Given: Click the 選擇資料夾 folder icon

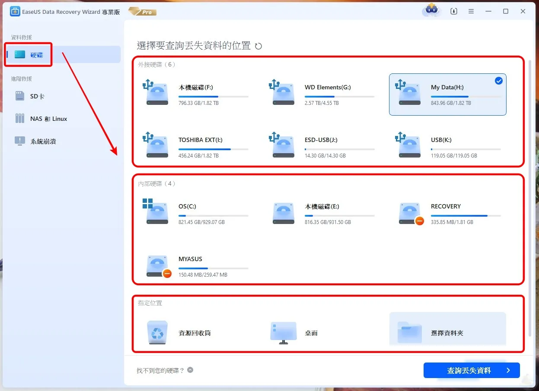Looking at the screenshot, I should (x=410, y=332).
